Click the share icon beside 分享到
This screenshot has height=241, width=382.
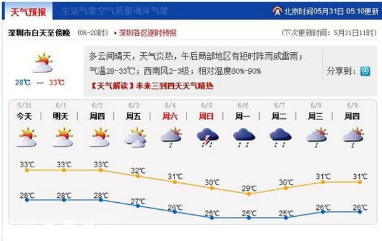(x=365, y=71)
